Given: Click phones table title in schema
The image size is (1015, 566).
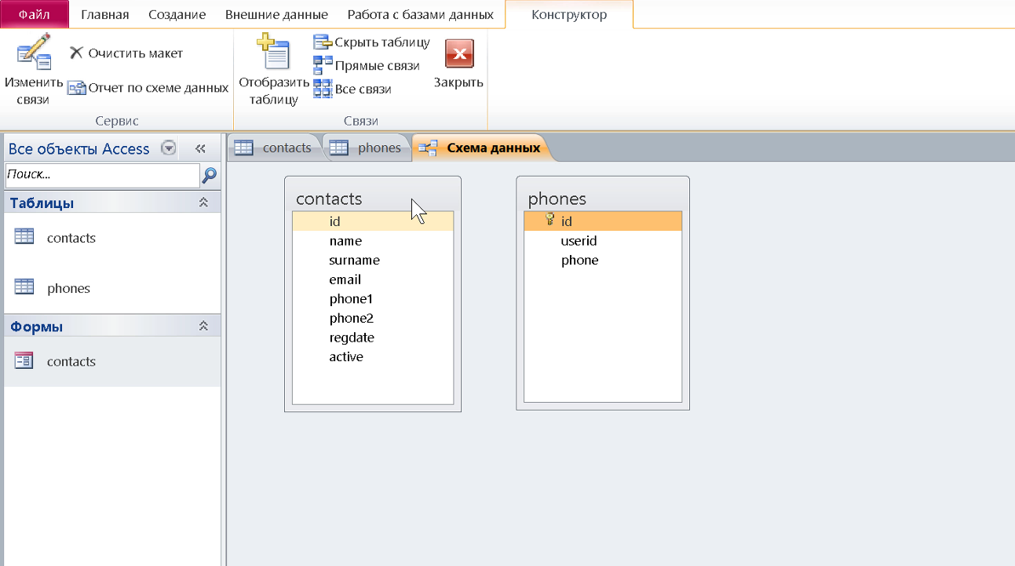Looking at the screenshot, I should [557, 199].
